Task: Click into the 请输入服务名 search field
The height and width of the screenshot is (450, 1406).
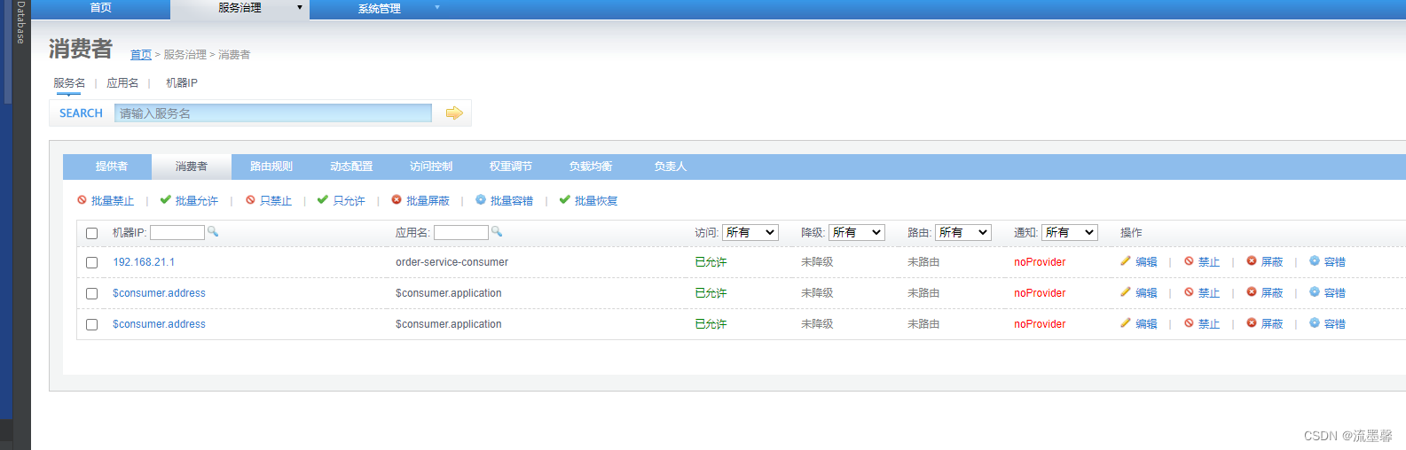Action: (x=273, y=113)
